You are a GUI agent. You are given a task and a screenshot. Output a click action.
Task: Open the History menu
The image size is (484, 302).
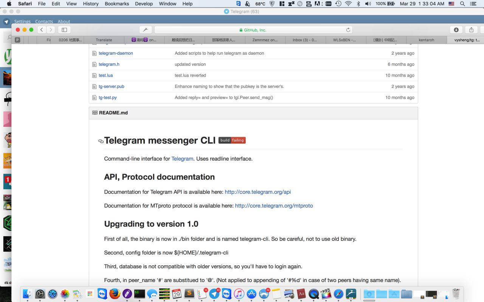click(90, 4)
